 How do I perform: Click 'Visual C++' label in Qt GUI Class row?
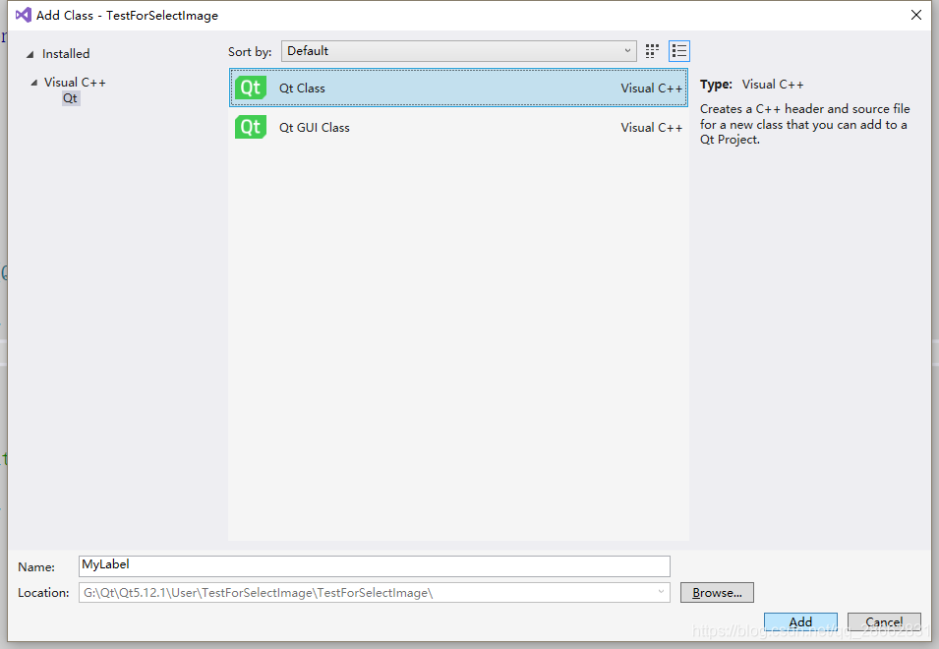[x=652, y=128]
